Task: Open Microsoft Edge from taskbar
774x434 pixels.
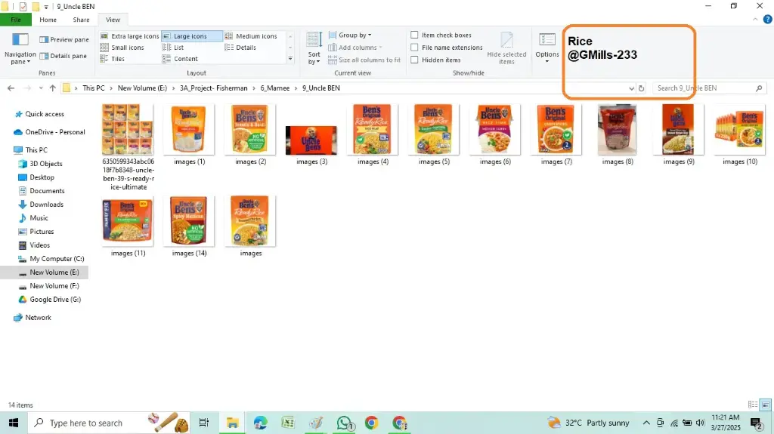Action: (x=260, y=423)
